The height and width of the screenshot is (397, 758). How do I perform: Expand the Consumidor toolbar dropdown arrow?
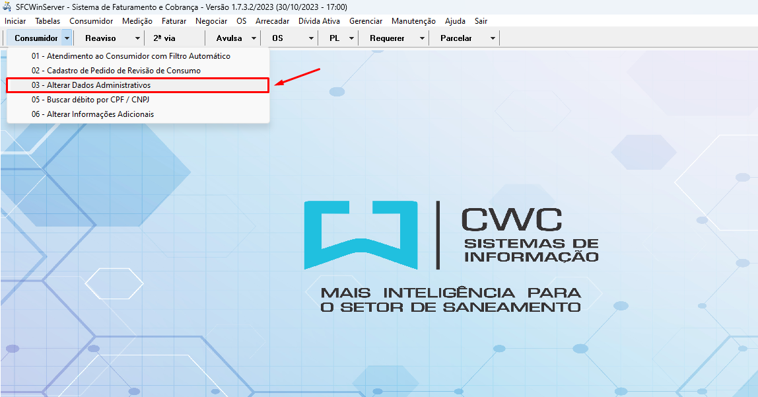67,38
